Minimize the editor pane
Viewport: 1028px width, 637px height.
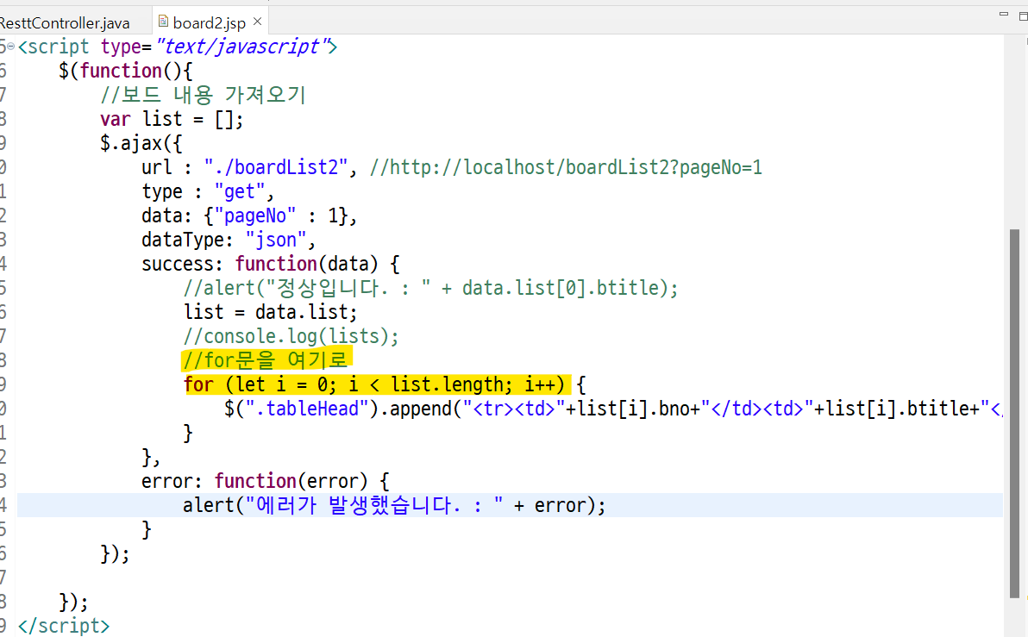[1003, 14]
